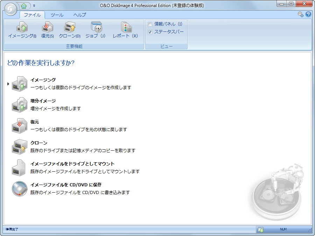Click the mount image file drive icon
315x236 pixels.
tap(19, 168)
